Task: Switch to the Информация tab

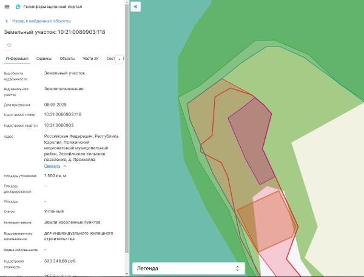Action: tap(17, 59)
